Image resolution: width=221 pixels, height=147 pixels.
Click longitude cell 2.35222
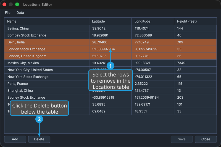[x=153, y=83]
